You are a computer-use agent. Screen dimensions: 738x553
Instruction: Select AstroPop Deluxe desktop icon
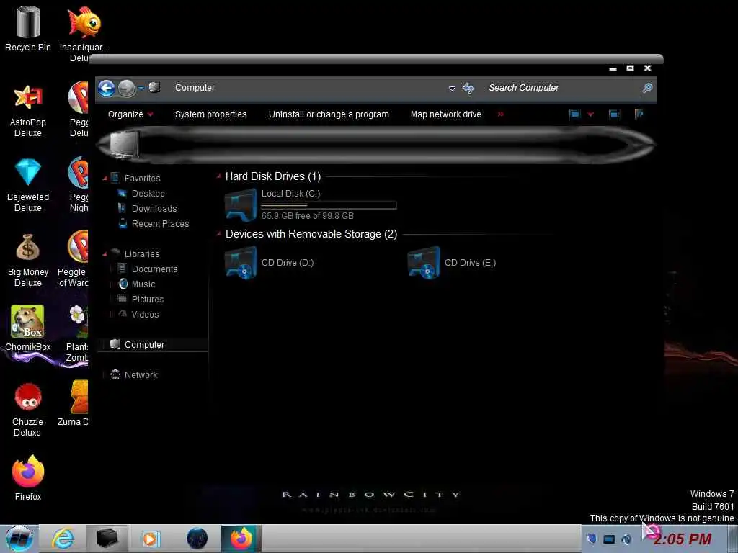click(28, 110)
